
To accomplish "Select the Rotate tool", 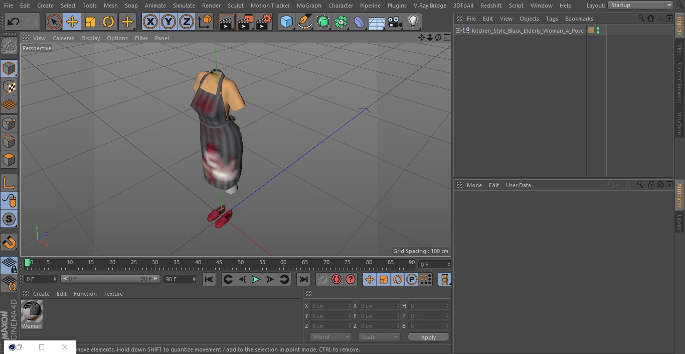I will pyautogui.click(x=108, y=22).
